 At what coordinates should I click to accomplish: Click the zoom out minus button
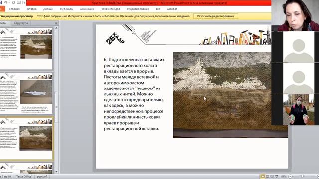[x=290, y=177]
